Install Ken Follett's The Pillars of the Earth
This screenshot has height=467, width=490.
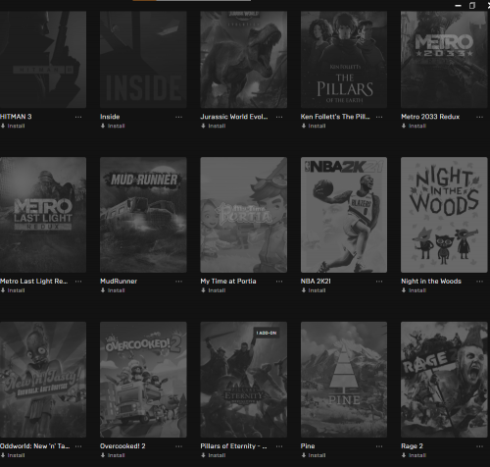click(314, 126)
